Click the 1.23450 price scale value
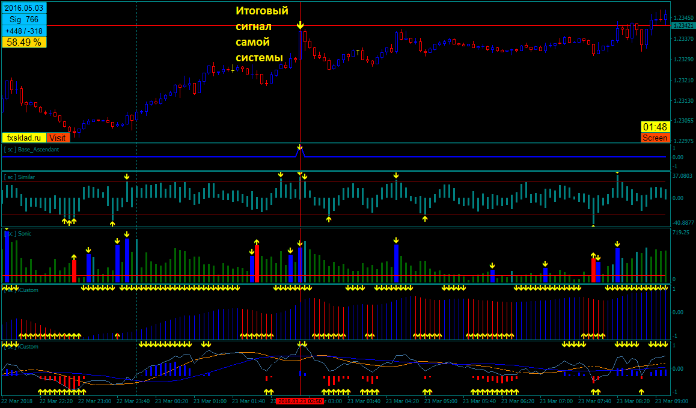The image size is (696, 408). [x=683, y=18]
